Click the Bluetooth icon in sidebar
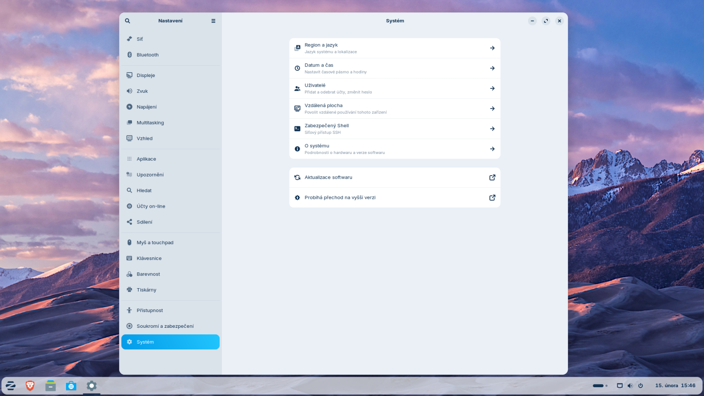 129,55
